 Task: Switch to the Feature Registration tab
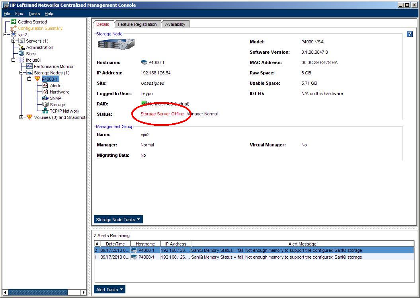click(137, 24)
